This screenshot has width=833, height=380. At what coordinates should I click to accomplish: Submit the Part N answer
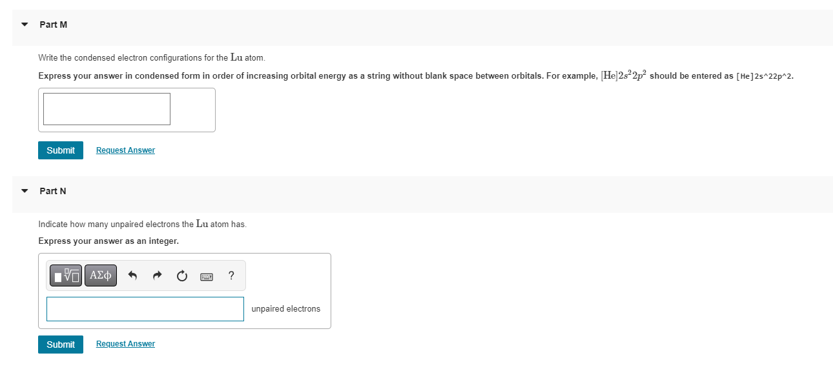pos(61,345)
